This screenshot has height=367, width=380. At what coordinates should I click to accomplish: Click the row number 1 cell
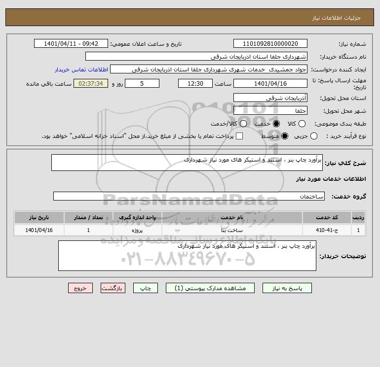(358, 230)
